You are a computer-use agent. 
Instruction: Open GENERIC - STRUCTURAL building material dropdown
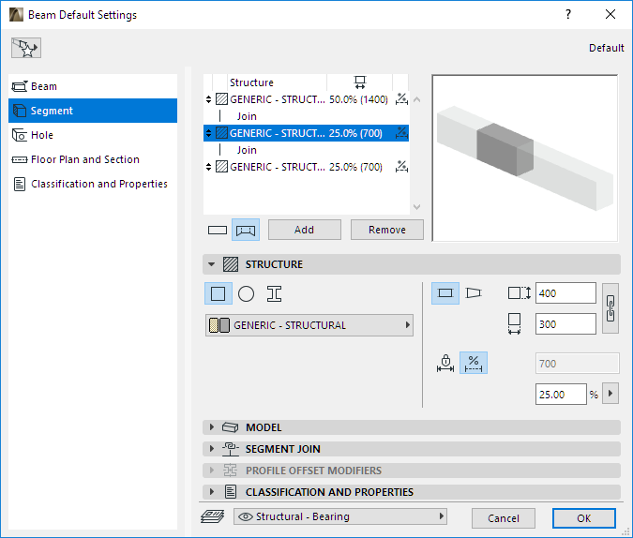pos(309,325)
